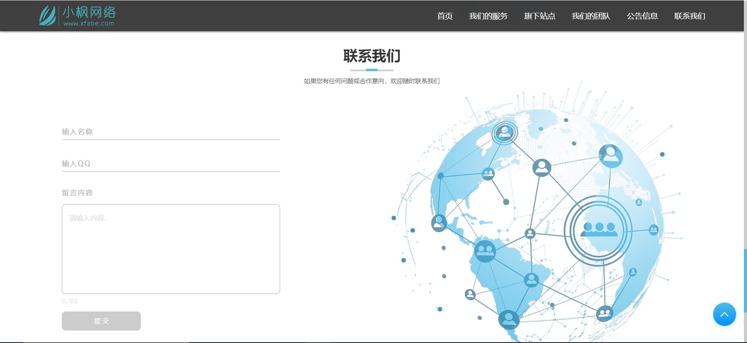
Task: Click the large two-person icon on South America
Action: tap(485, 251)
